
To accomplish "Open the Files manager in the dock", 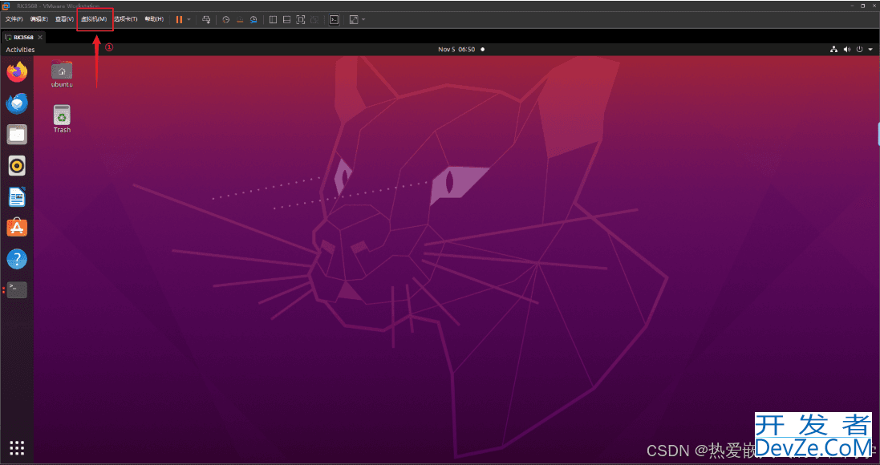I will tap(17, 135).
